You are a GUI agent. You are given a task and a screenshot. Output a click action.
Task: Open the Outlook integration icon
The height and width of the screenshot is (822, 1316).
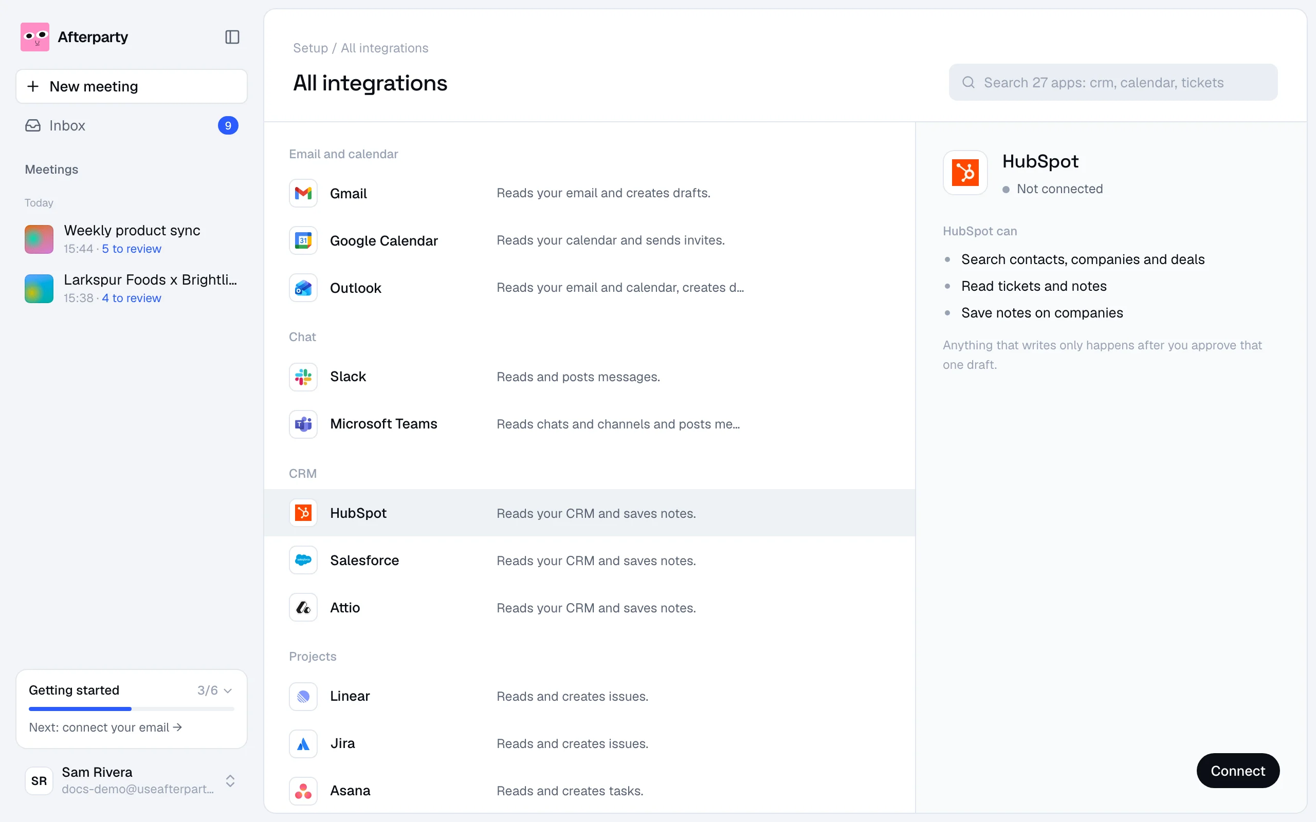point(303,288)
